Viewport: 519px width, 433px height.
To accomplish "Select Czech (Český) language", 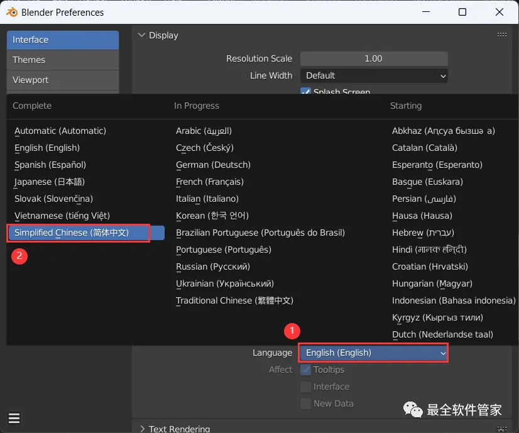I will pyautogui.click(x=205, y=148).
